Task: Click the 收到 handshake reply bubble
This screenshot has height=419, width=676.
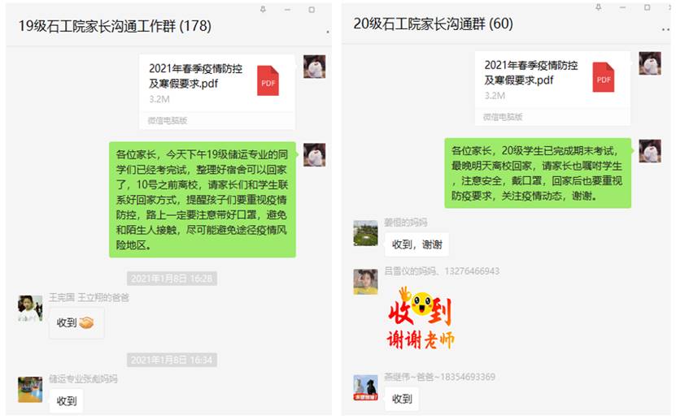Action: click(x=76, y=322)
